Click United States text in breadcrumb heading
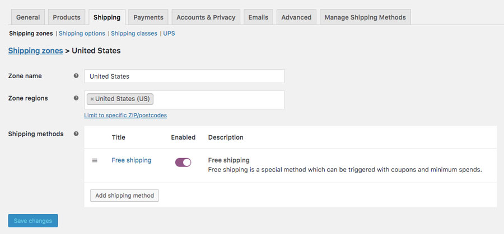Viewport: 504px width, 234px height. point(96,51)
